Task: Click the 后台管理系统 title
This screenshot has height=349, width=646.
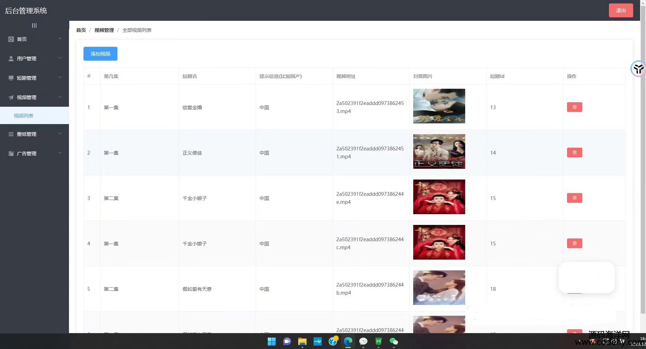Action: click(26, 11)
